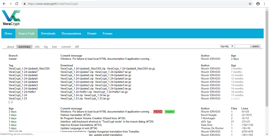
Task: Open the Documentation navigation item
Action: (x=71, y=33)
